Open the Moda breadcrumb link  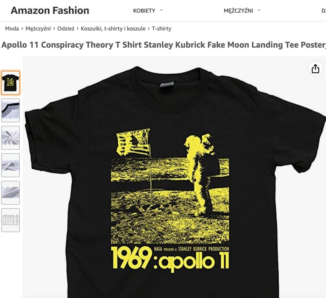click(12, 28)
